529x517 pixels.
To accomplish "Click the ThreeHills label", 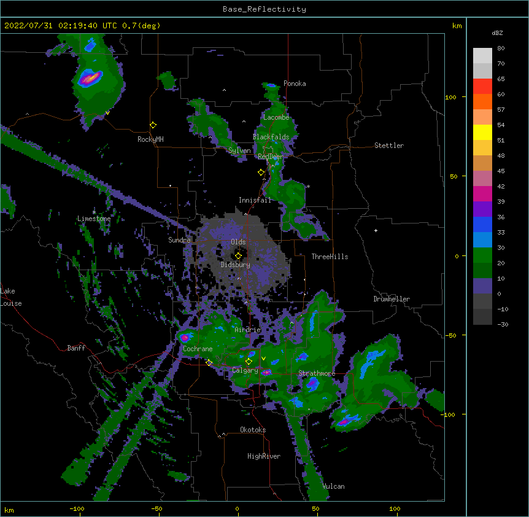I will (330, 257).
